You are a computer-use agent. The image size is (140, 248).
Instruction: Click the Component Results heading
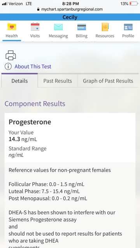[x=35, y=104]
